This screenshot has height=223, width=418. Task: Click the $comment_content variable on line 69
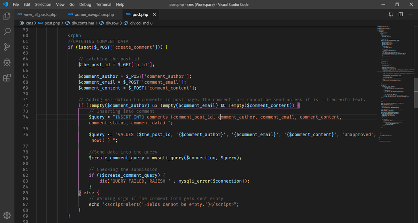pos(99,88)
